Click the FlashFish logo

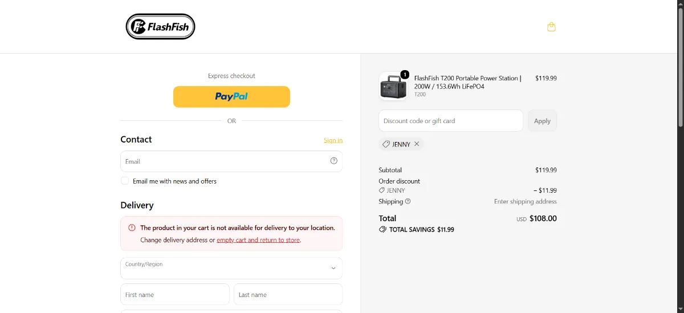coord(161,27)
